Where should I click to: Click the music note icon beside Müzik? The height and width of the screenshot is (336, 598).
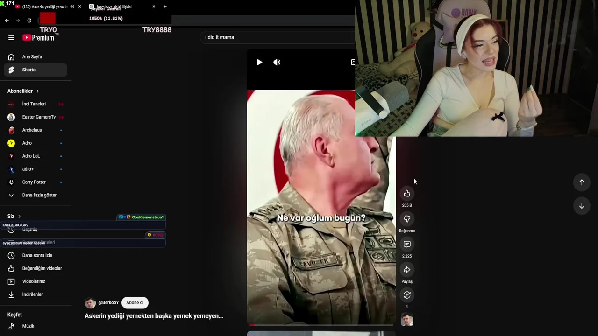coord(11,326)
